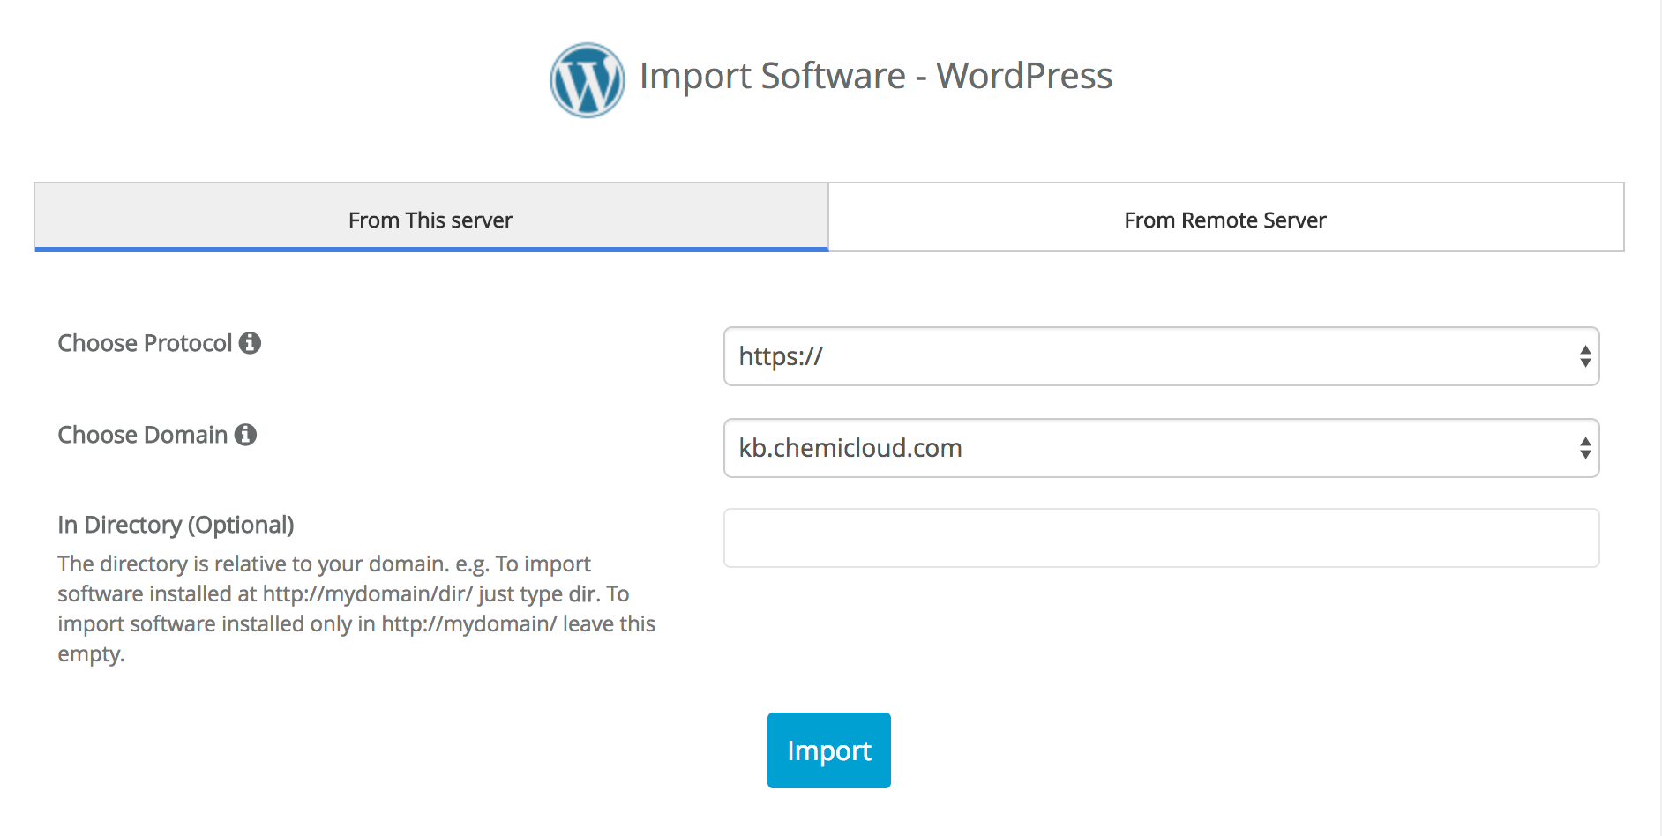Click the domain select up/down arrows
1662x836 pixels.
point(1584,448)
